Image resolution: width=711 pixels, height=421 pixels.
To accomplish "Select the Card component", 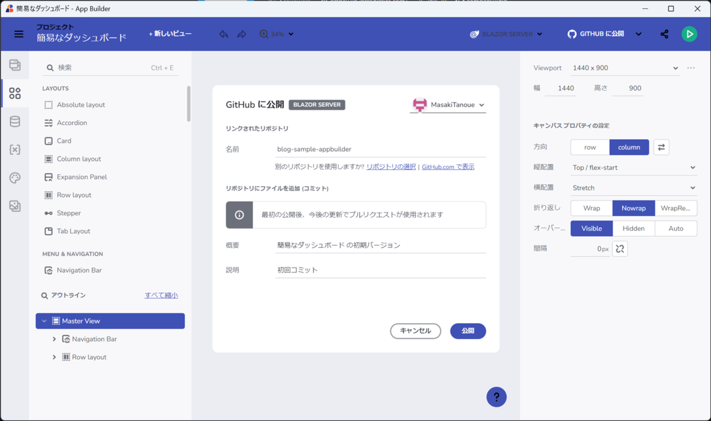I will (x=57, y=141).
